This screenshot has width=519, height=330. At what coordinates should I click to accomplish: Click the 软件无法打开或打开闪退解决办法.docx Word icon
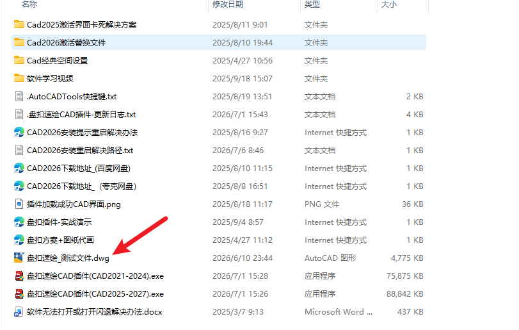pos(19,312)
